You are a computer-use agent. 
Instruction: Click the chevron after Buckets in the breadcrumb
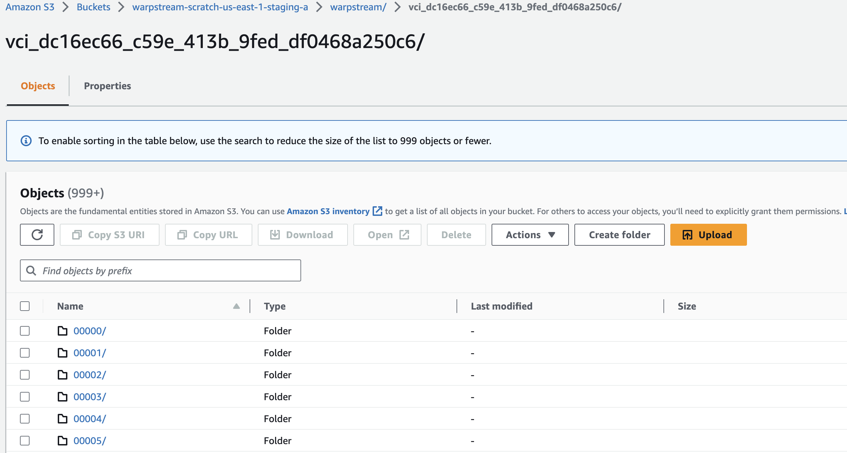121,7
